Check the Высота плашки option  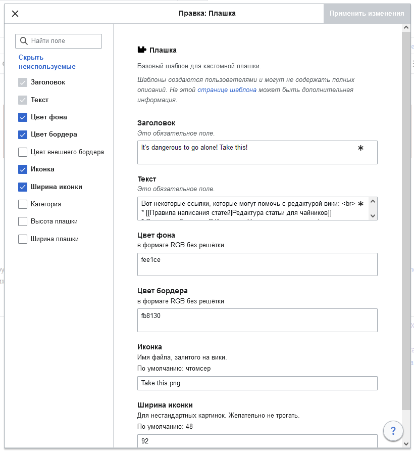(23, 221)
